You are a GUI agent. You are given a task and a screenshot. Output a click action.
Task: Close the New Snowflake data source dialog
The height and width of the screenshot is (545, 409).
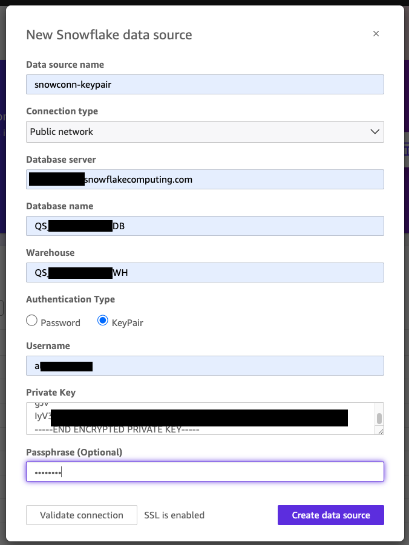point(376,34)
